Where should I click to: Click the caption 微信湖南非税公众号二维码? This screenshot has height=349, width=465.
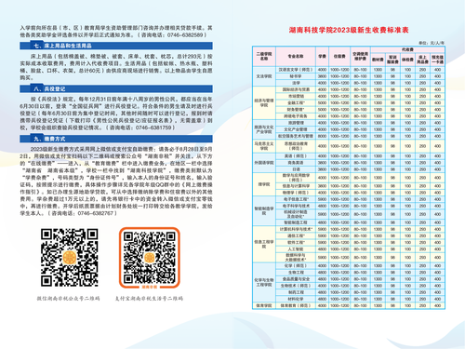(69, 299)
